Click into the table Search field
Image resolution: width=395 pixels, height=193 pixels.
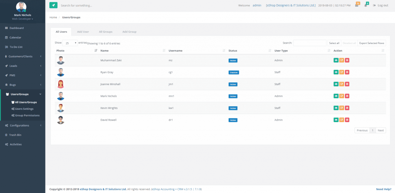pyautogui.click(x=309, y=43)
